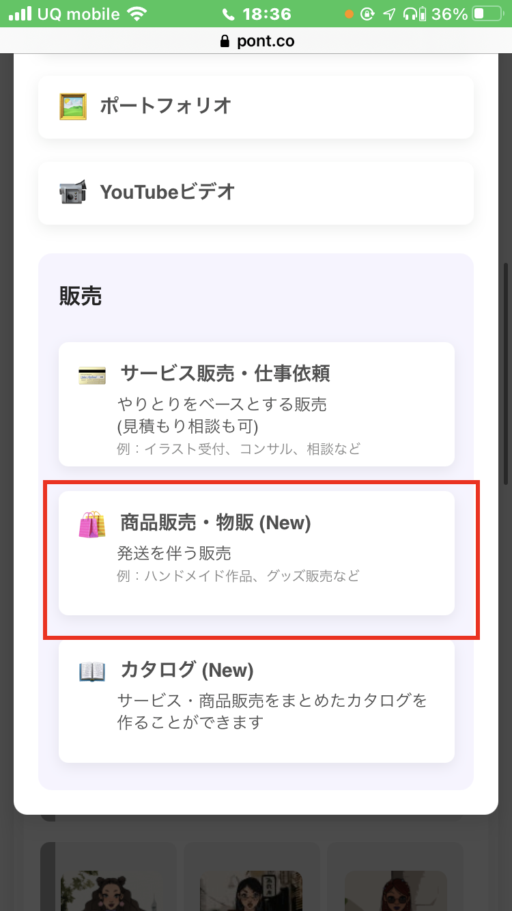Tap the pont.co address bar
This screenshot has height=911, width=512.
[256, 41]
